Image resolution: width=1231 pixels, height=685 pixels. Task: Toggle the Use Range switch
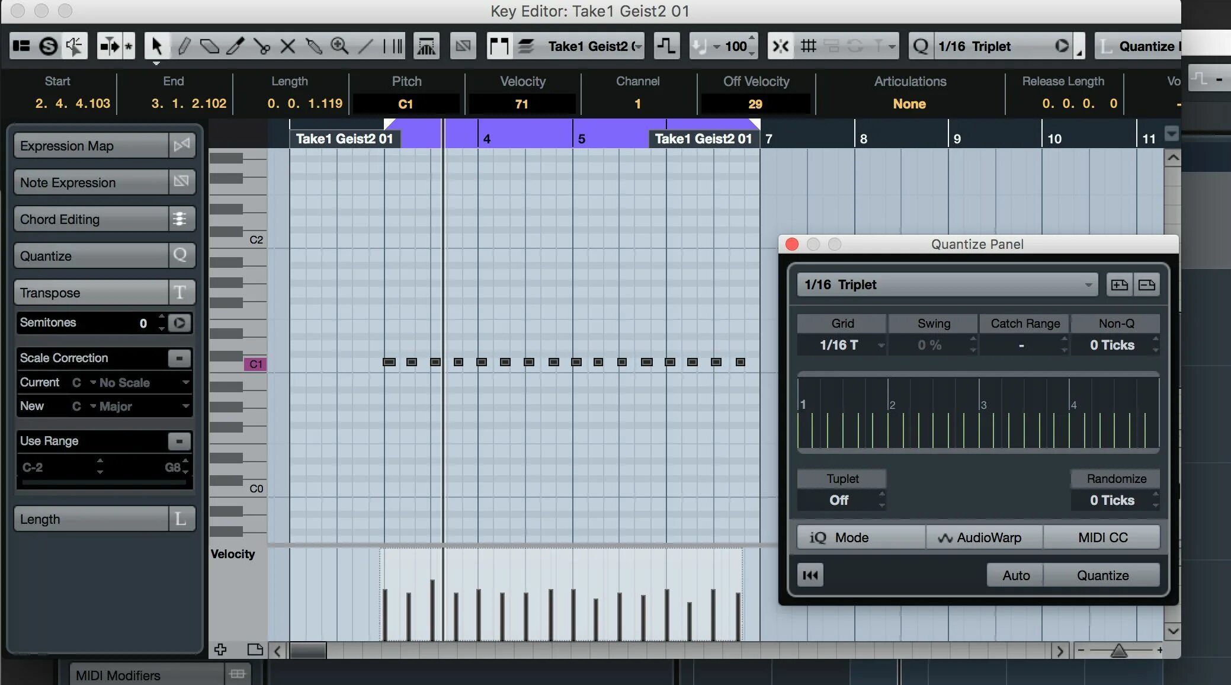(x=179, y=441)
